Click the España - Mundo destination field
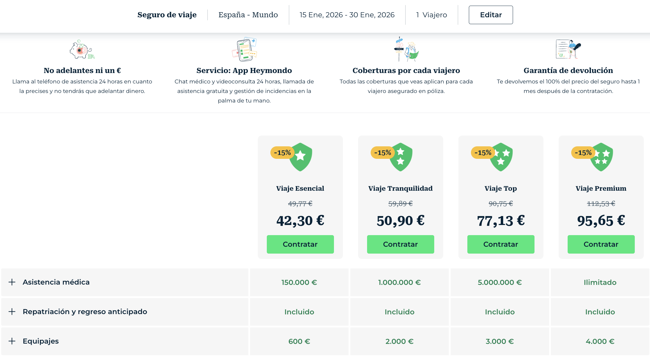Viewport: 650px width, 357px height. click(248, 15)
